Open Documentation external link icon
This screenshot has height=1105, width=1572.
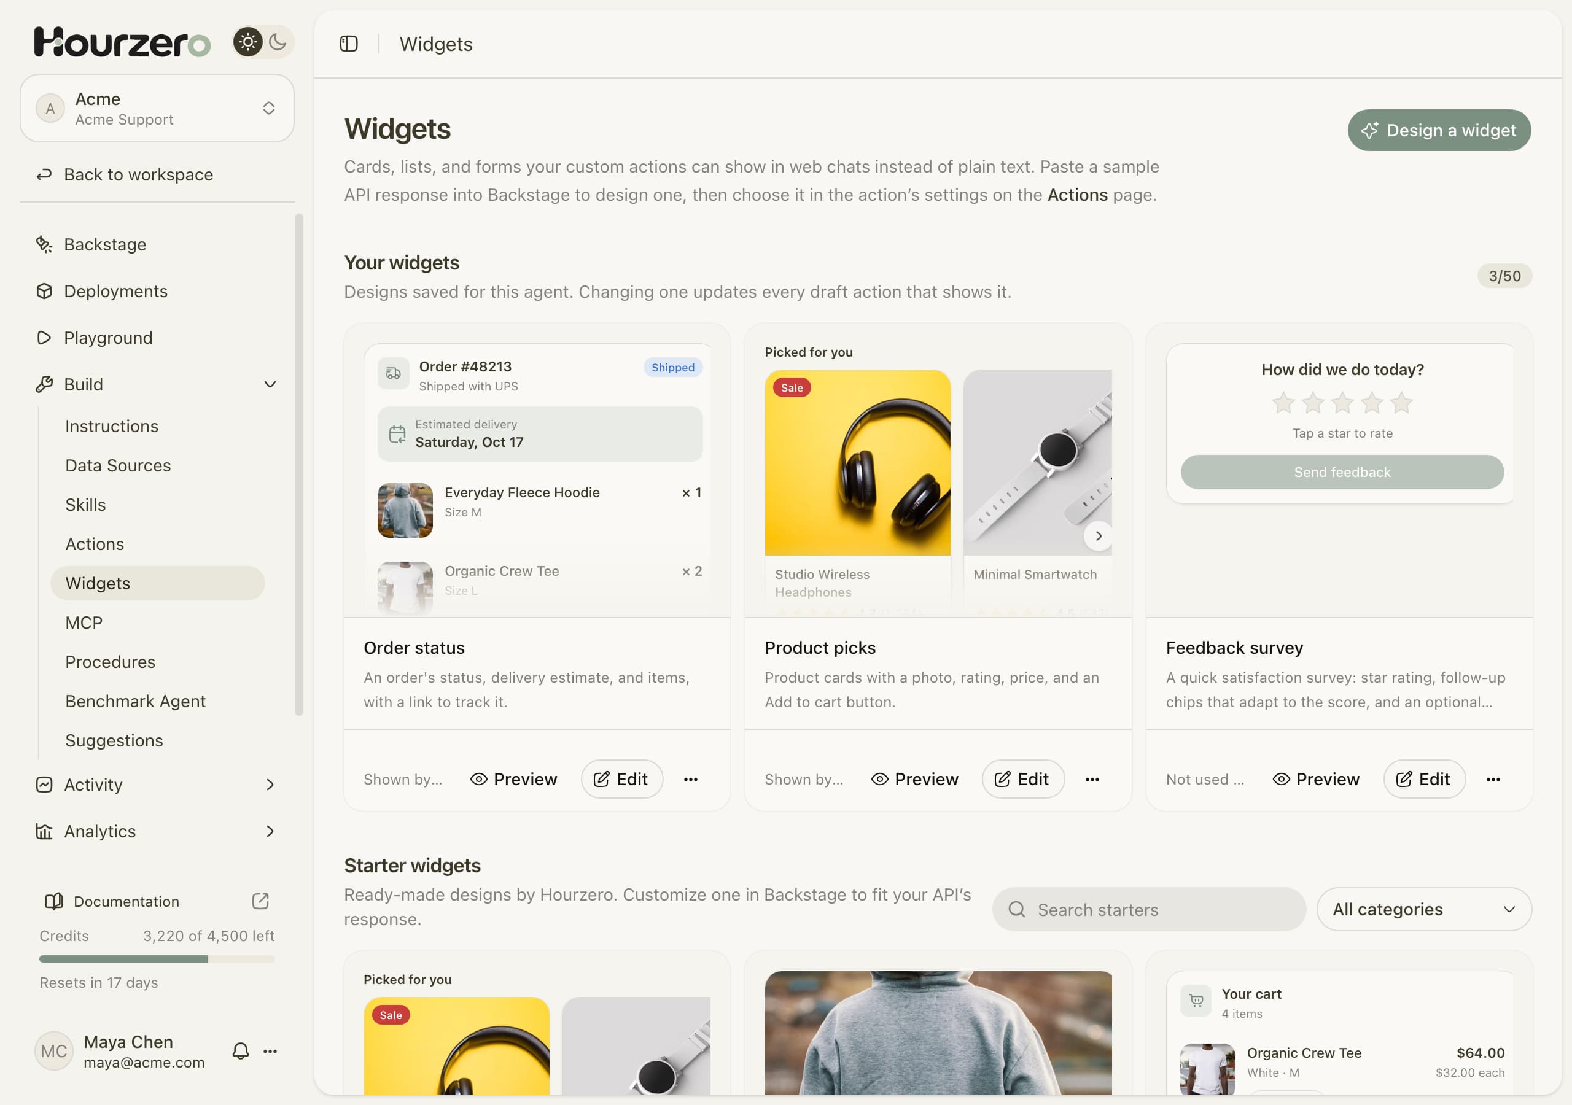click(x=260, y=901)
